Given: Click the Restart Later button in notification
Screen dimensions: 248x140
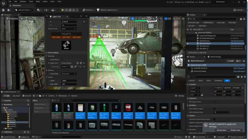Looking at the screenshot, I should (235, 130).
